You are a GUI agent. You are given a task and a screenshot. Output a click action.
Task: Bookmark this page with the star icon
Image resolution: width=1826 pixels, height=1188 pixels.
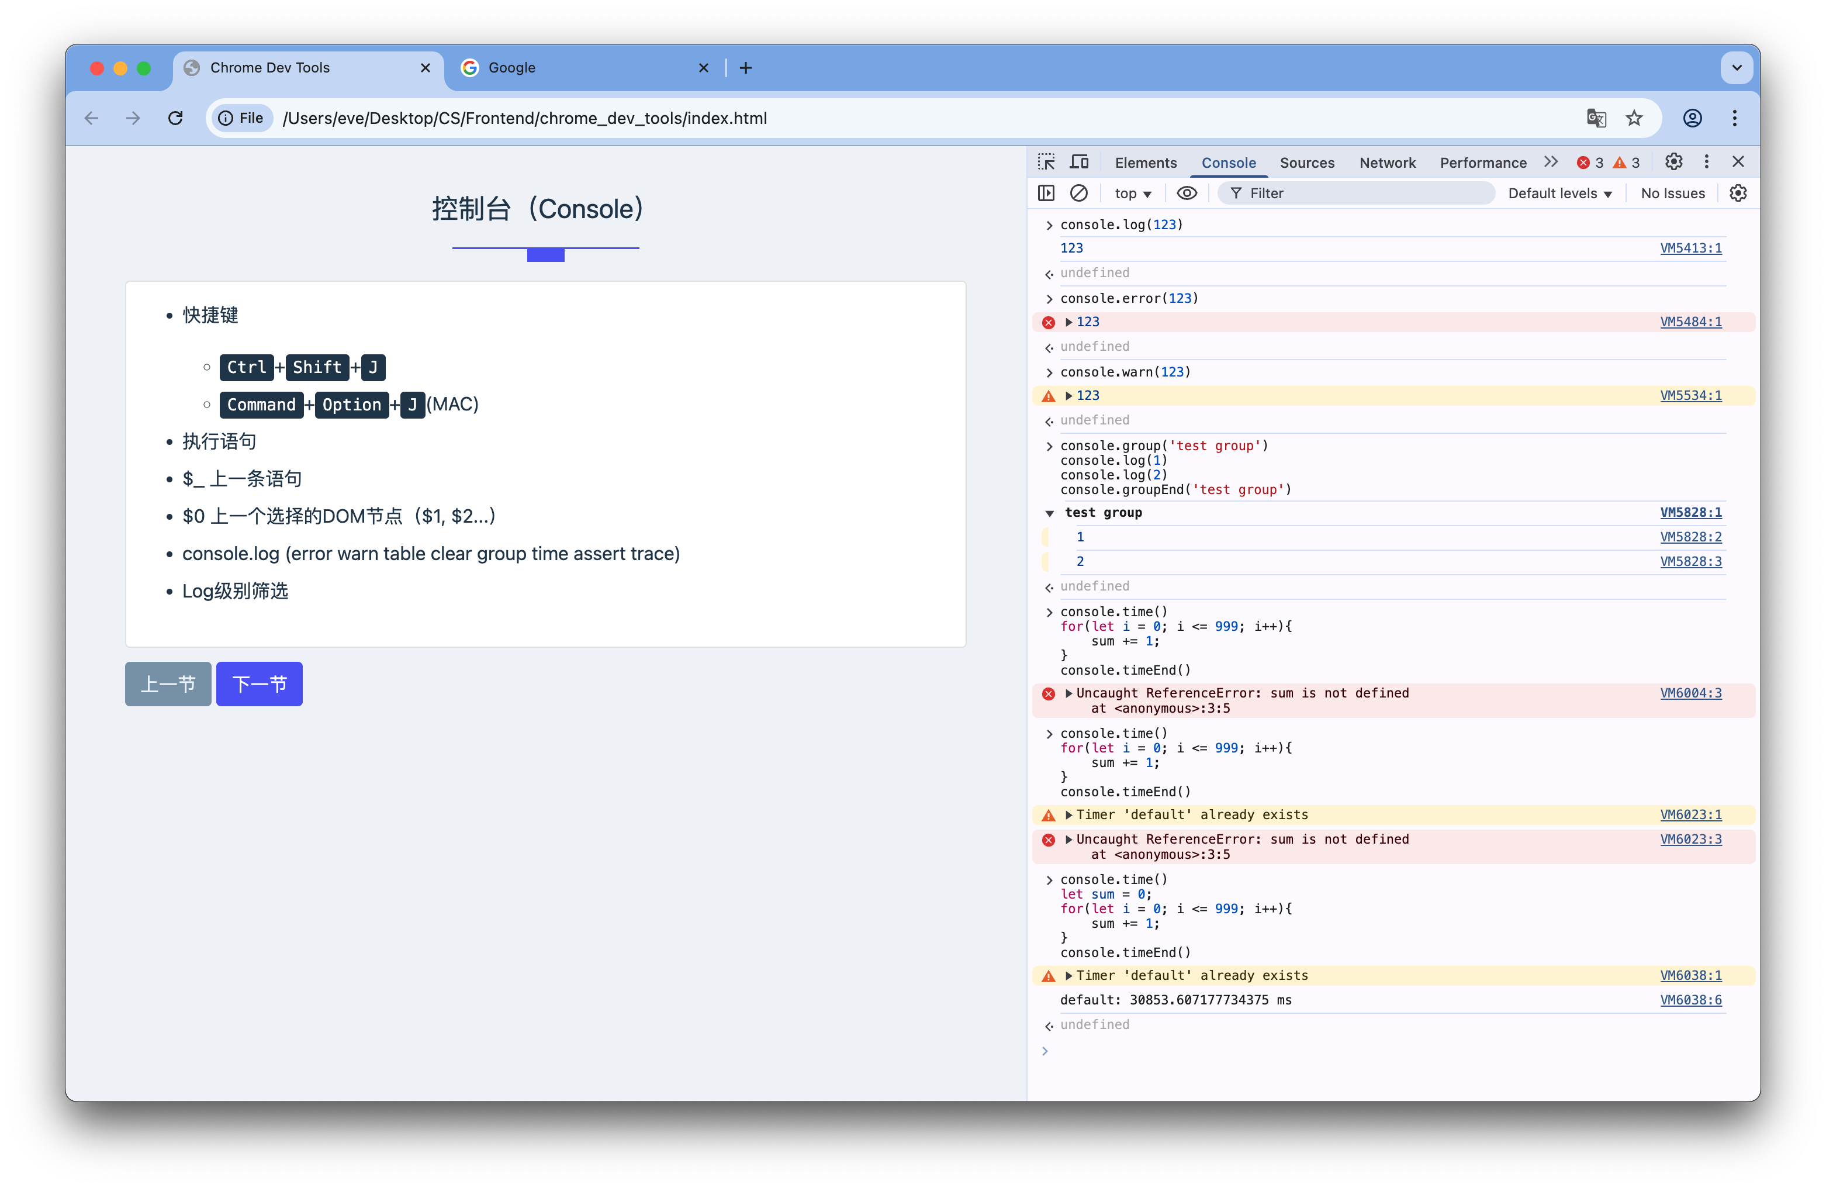[1634, 118]
